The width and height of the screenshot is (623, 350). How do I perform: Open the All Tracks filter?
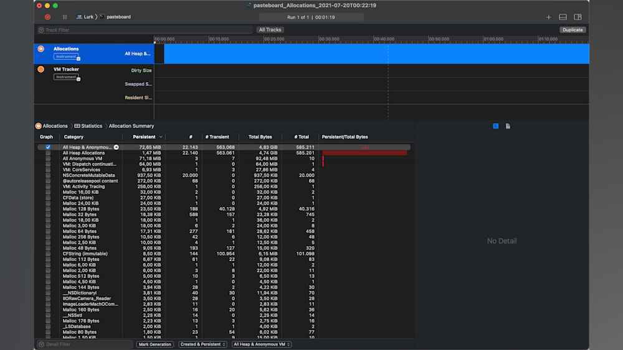coord(270,30)
